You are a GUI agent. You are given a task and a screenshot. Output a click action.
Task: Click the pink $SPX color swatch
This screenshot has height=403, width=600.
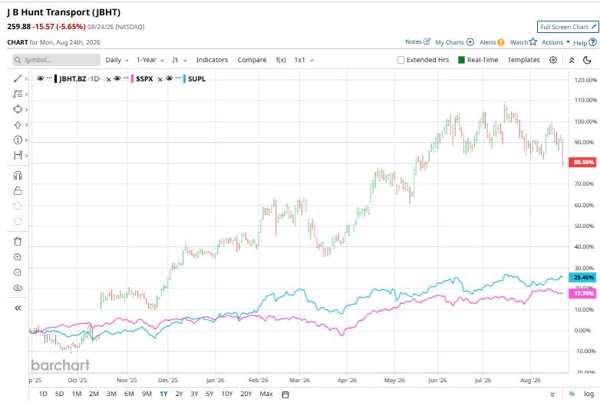tap(133, 79)
